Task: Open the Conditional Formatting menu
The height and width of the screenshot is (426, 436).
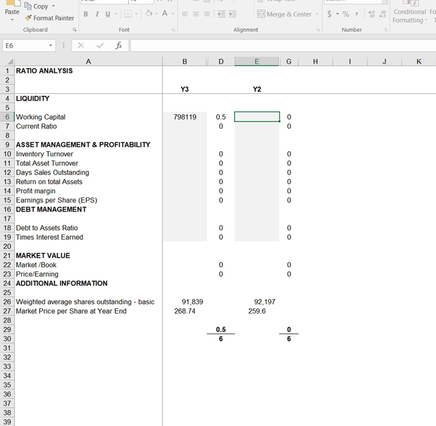Action: [410, 16]
